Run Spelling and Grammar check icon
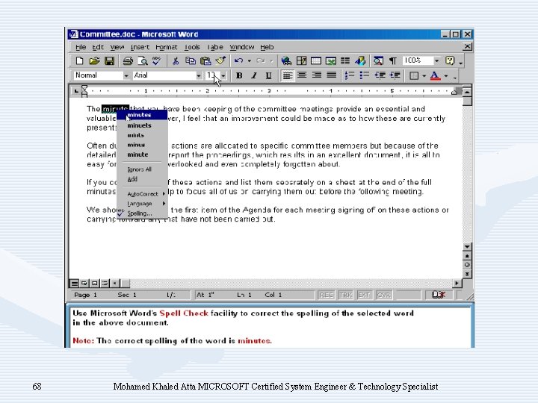The width and height of the screenshot is (538, 403). [x=157, y=61]
